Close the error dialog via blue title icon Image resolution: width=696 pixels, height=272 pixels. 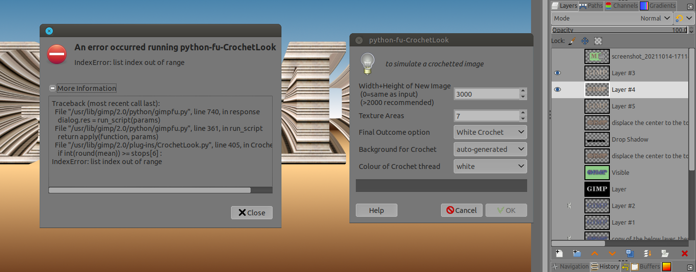coord(49,31)
